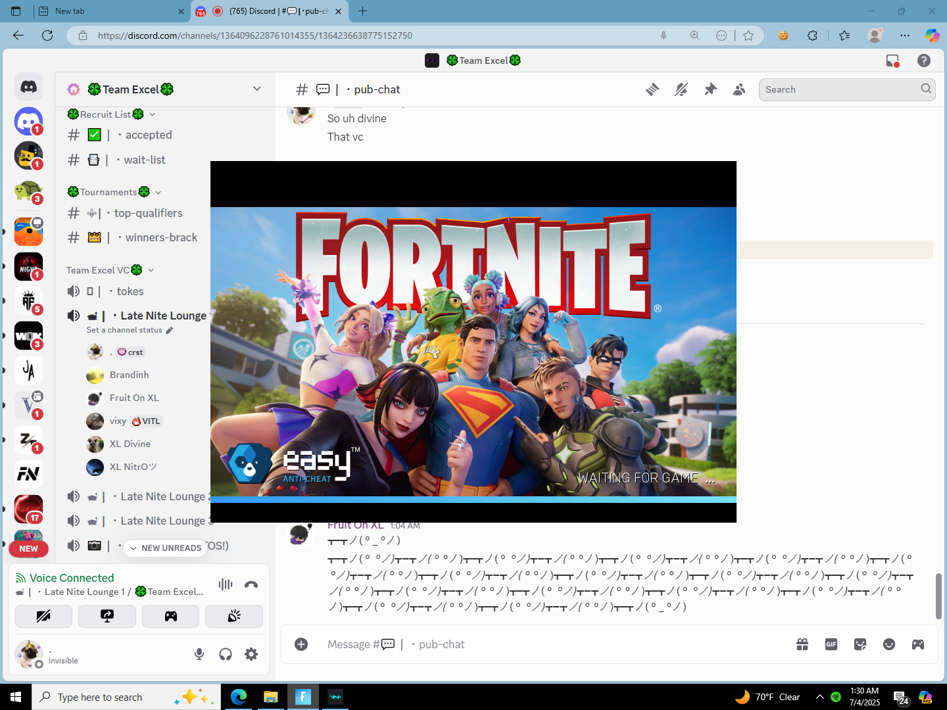Disconnect from voice with phone icon
947x710 pixels.
click(x=251, y=584)
